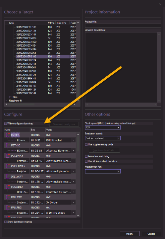165x239 pixels.
Task: Click the FPLLRNG config word icon
Action: pos(8,207)
